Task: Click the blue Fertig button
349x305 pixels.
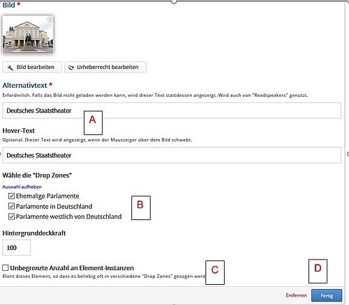Action: pos(327,295)
